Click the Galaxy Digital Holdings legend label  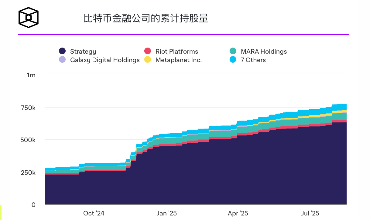click(x=105, y=60)
